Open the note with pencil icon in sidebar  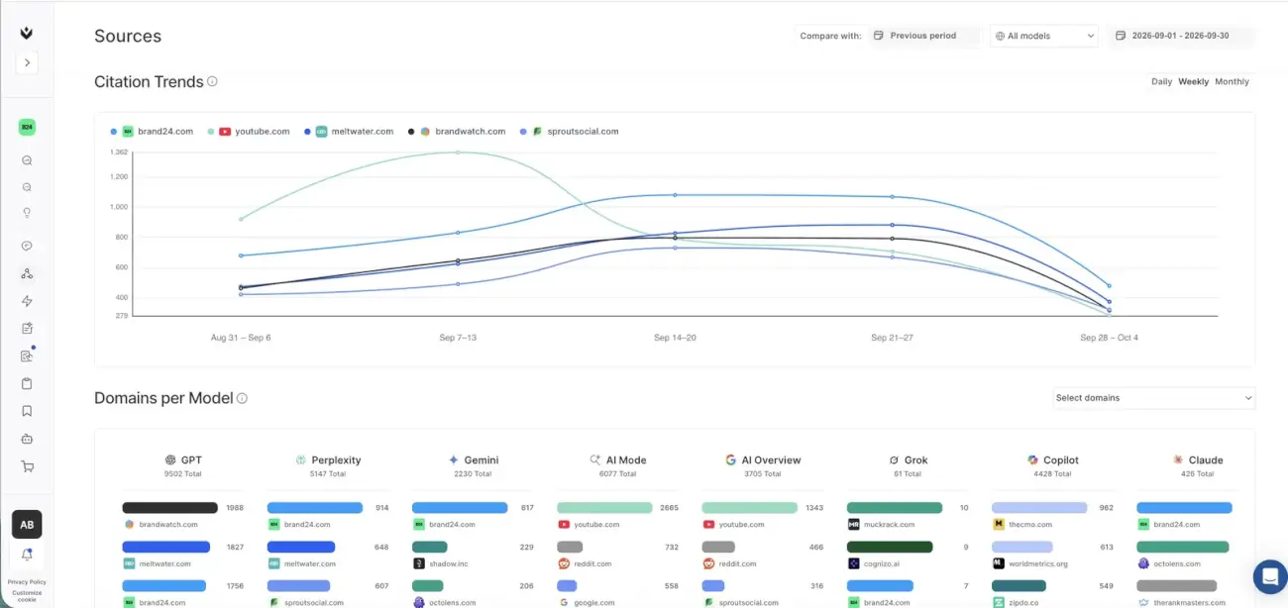[x=27, y=329]
